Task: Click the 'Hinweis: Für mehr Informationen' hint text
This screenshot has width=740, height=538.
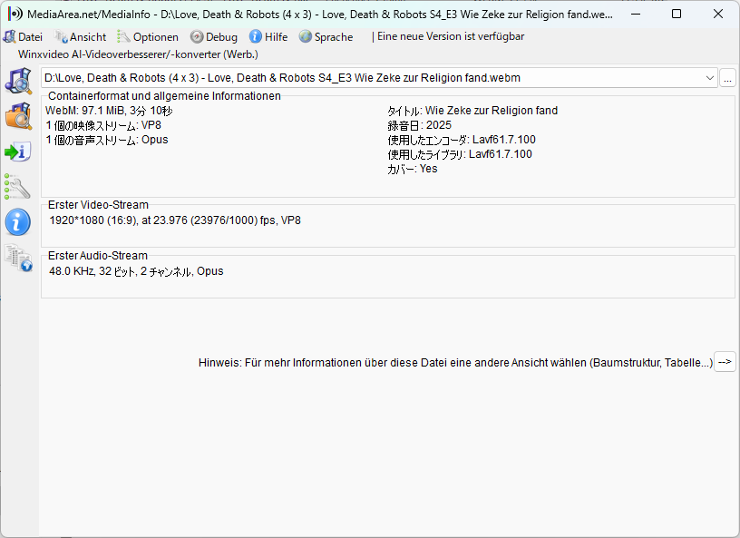Action: 455,363
